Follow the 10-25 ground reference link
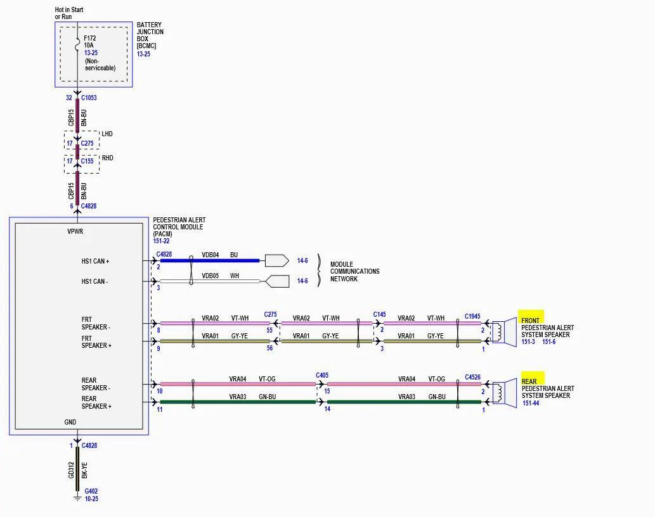 tap(91, 499)
